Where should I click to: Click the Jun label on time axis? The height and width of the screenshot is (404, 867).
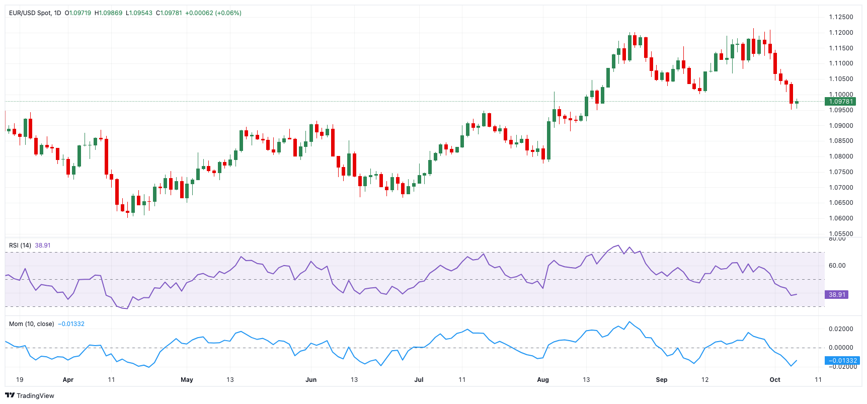coord(311,380)
